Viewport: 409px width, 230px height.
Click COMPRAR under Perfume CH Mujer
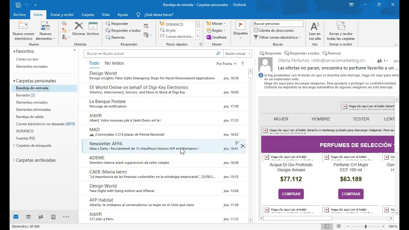[351, 194]
